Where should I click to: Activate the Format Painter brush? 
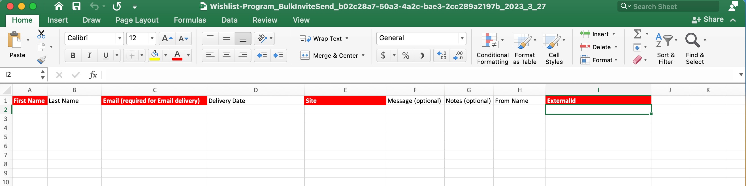41,60
